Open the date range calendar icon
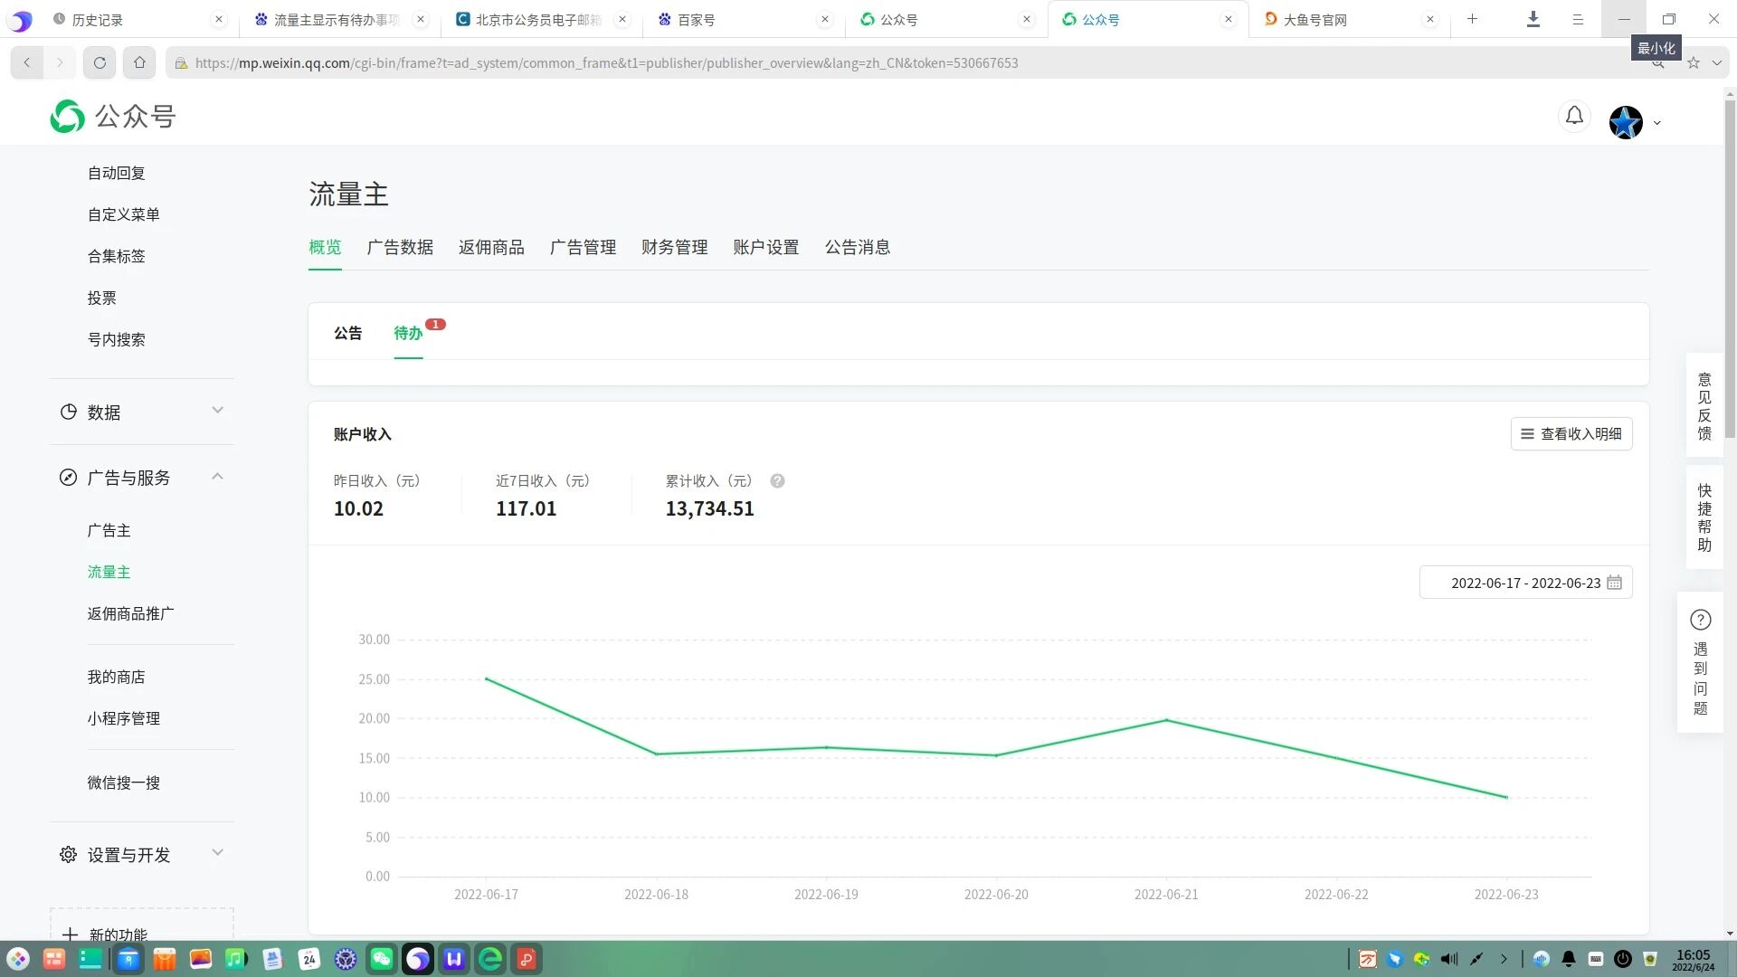 point(1614,583)
